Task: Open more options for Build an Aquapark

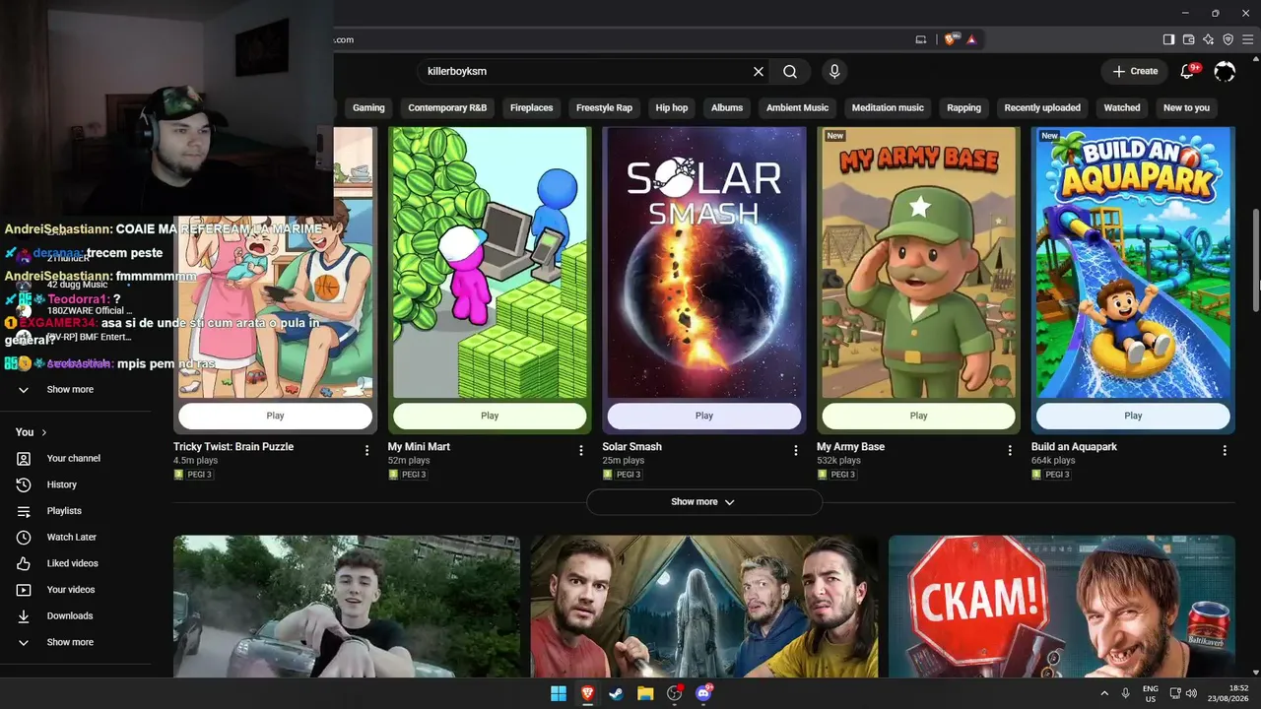Action: coord(1225,450)
